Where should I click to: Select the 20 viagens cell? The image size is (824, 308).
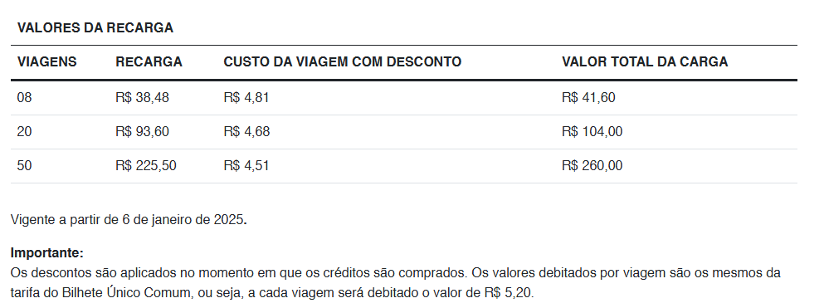pos(24,132)
